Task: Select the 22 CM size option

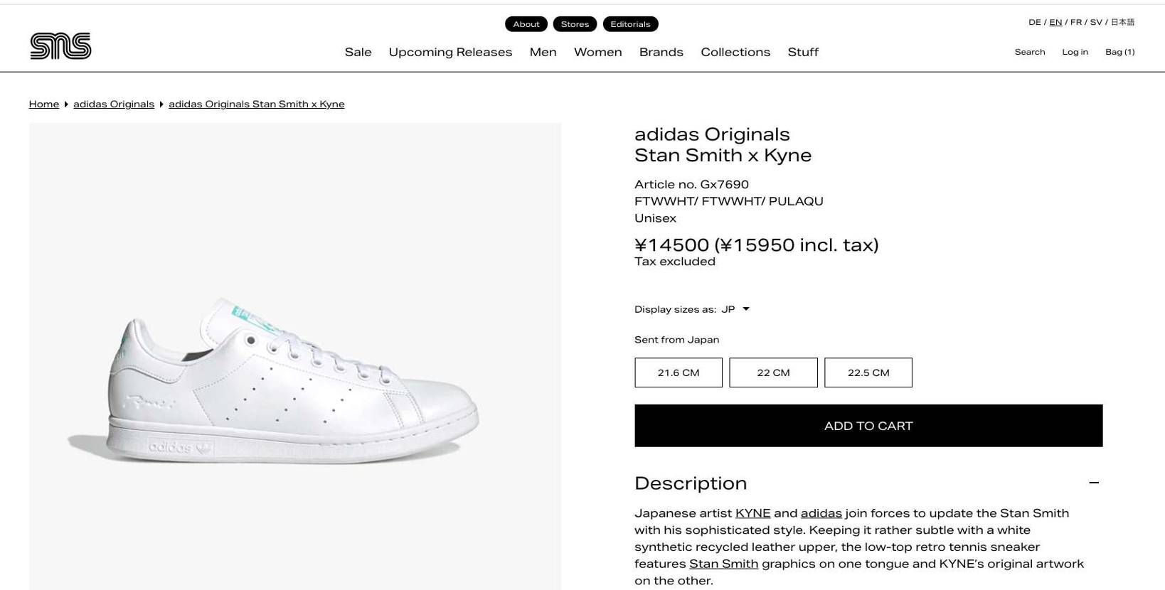Action: coord(773,372)
